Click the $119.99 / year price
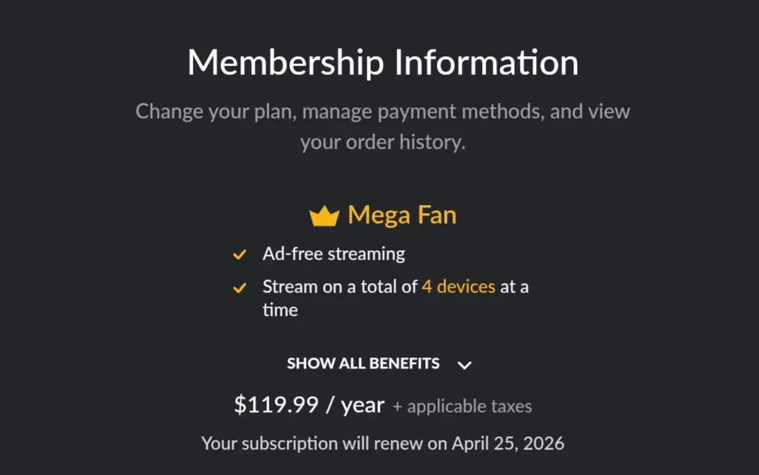The image size is (759, 475). (x=309, y=405)
